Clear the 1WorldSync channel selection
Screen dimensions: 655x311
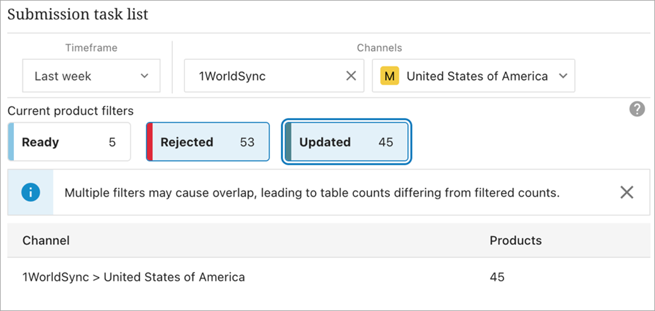pos(351,76)
